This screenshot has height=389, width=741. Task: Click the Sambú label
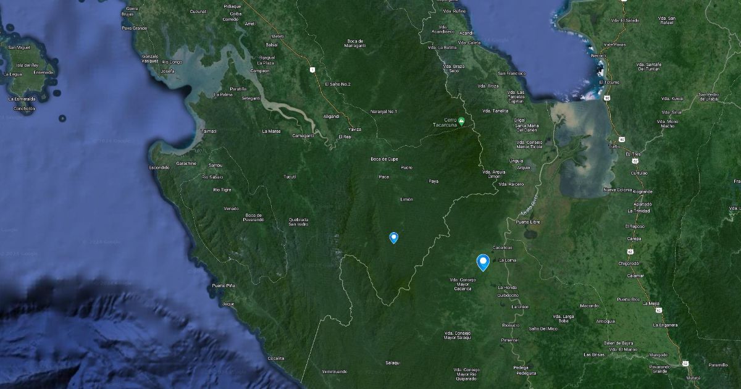[x=216, y=165]
